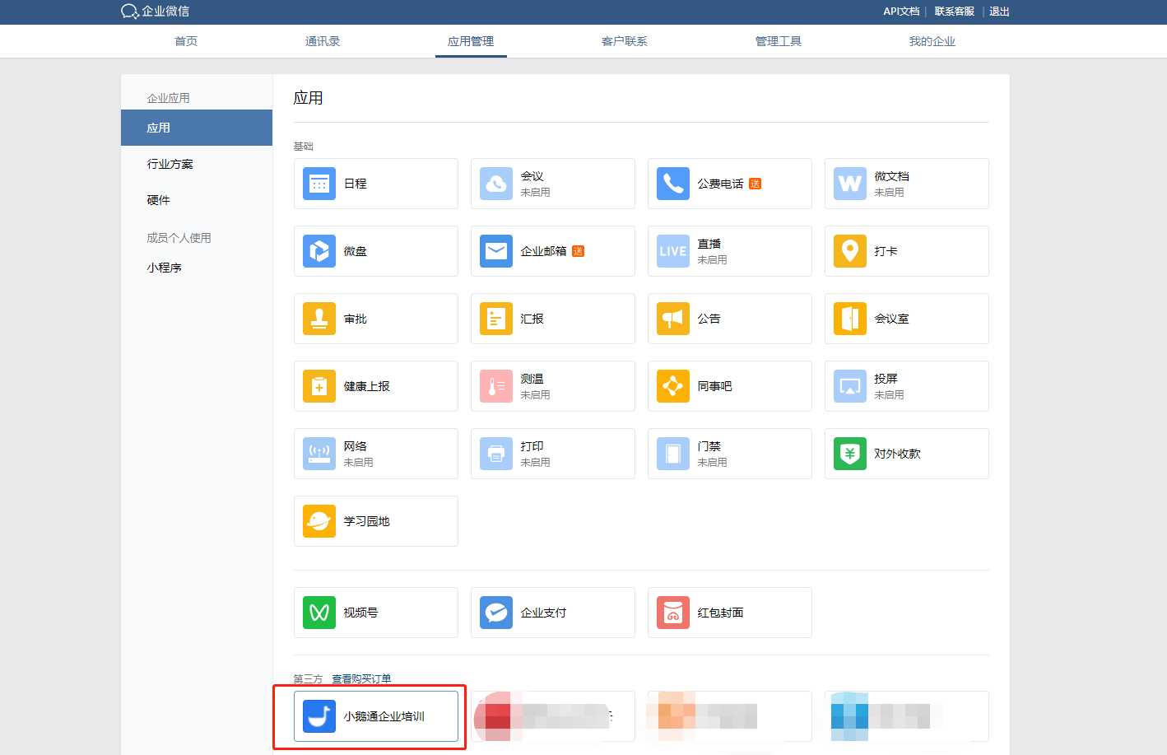The width and height of the screenshot is (1167, 755).
Task: Click the 退出 logout link
Action: click(x=999, y=12)
